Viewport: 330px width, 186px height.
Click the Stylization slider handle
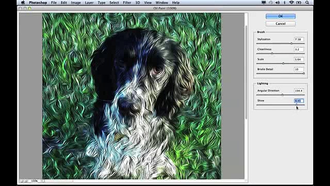pos(291,43)
